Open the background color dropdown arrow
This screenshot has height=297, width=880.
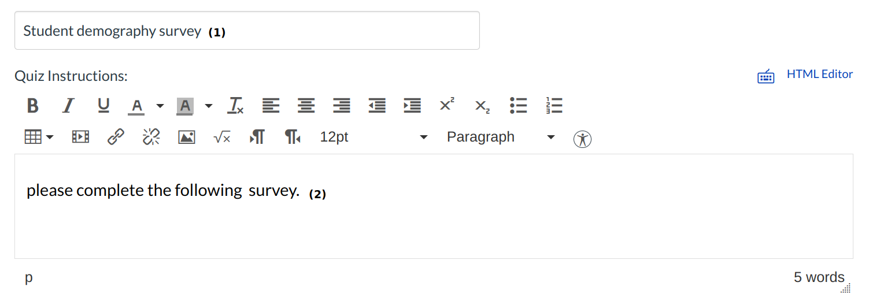(x=209, y=106)
